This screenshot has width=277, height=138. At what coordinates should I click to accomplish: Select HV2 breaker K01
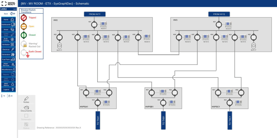click(94, 25)
